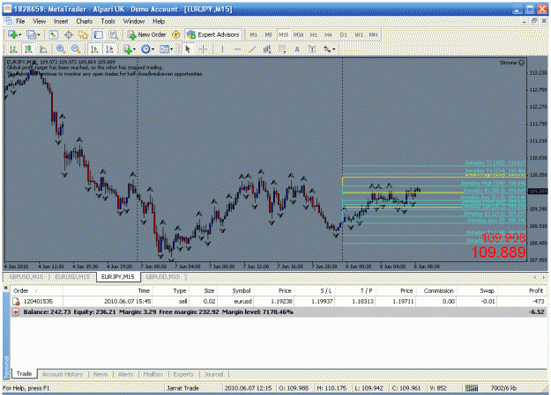Switch chart to candlesticks

[28, 49]
